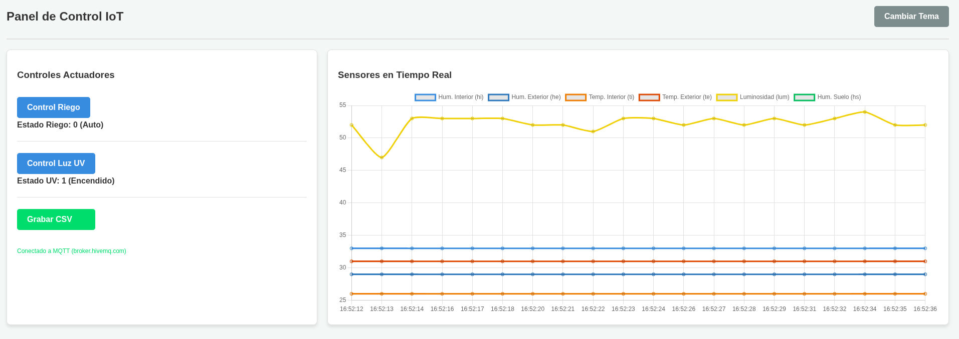Select luminosity peak point at 16:52:34
959x339 pixels.
[x=865, y=112]
